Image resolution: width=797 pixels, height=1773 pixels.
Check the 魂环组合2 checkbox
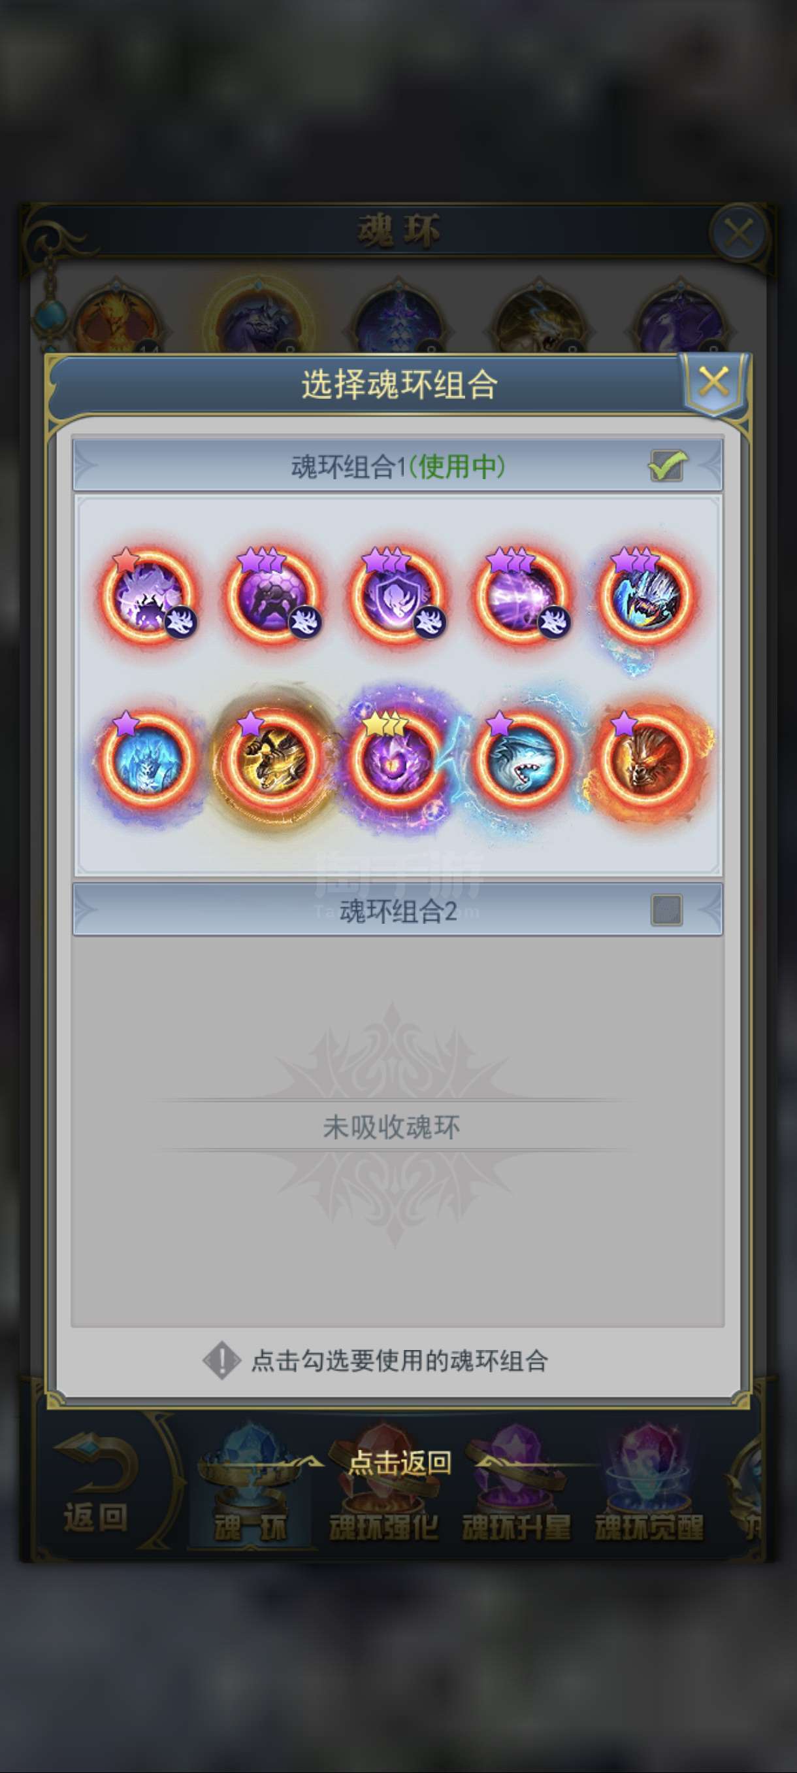coord(666,910)
